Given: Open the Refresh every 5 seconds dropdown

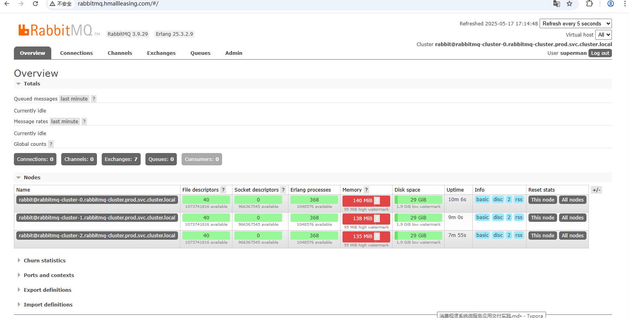Looking at the screenshot, I should [x=575, y=24].
